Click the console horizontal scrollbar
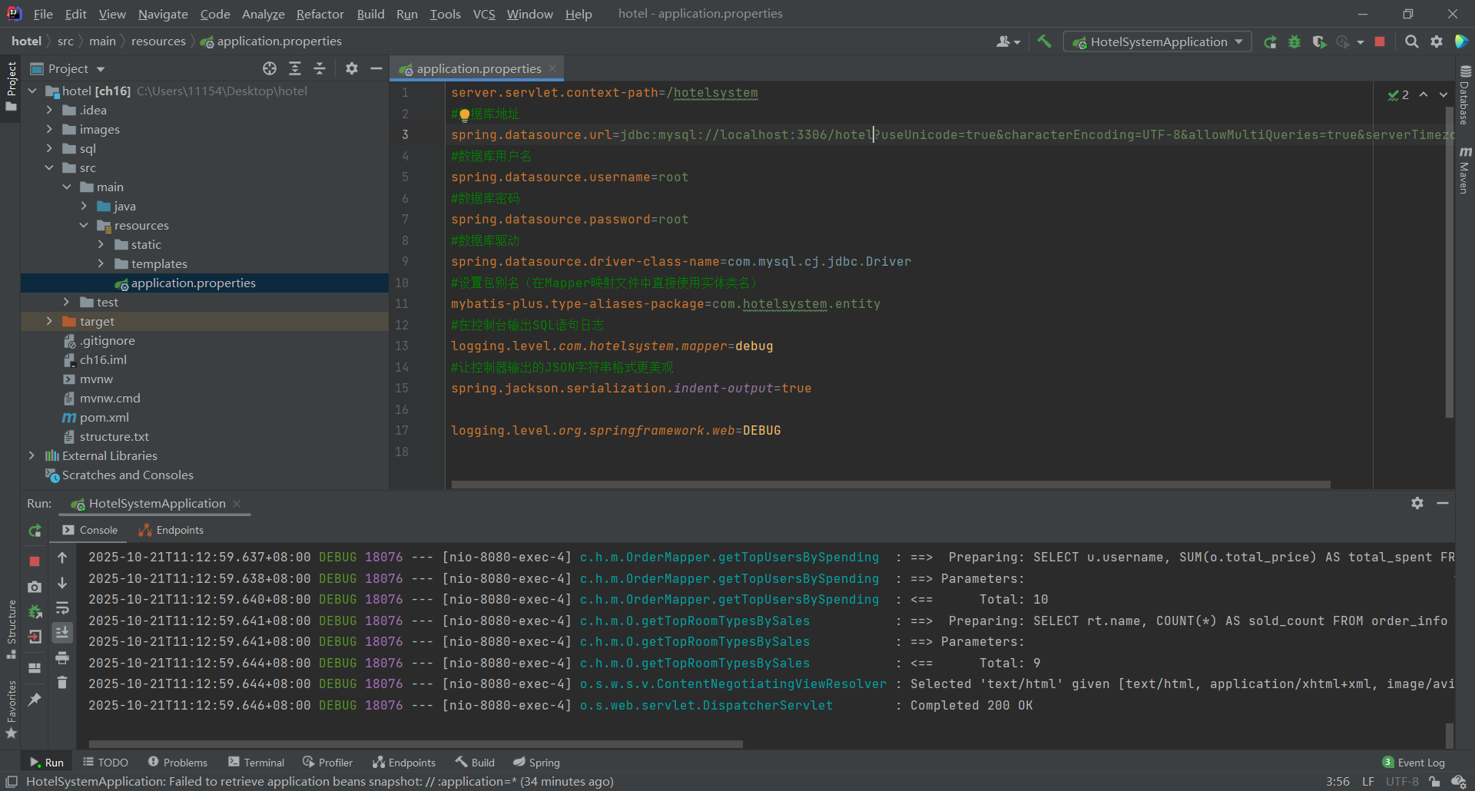 point(416,743)
